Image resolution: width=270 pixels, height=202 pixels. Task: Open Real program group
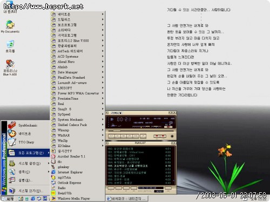[77, 104]
